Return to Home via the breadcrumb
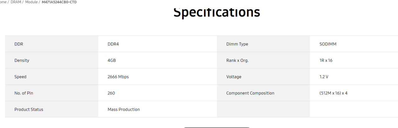The height and width of the screenshot is (128, 398). click(3, 2)
